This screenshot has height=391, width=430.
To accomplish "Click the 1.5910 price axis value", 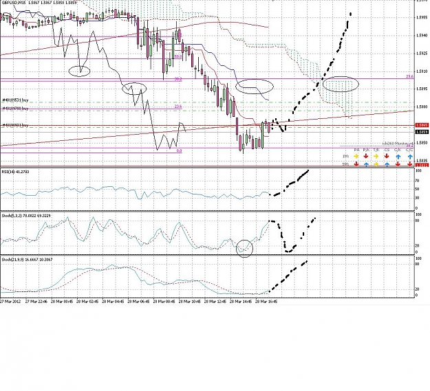I will coord(422,71).
